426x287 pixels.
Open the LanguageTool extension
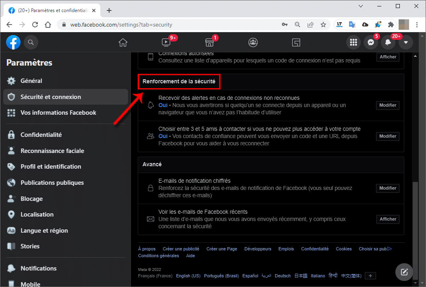339,25
